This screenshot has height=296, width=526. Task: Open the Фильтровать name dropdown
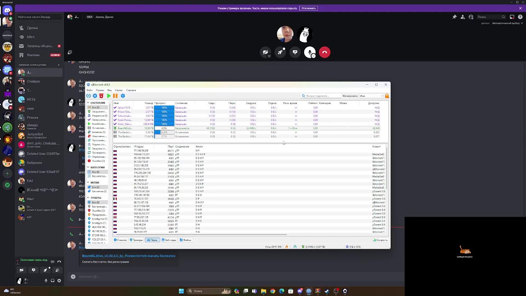point(371,96)
